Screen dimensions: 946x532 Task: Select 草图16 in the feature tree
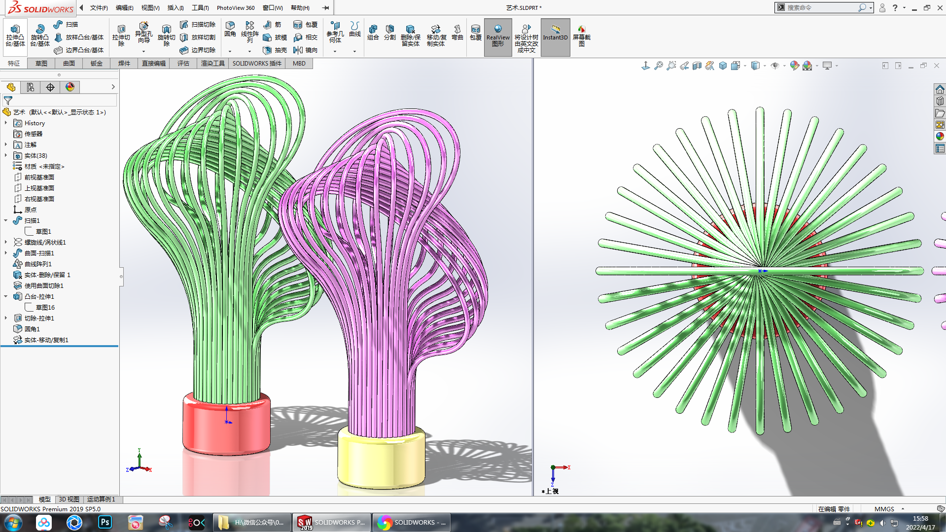pyautogui.click(x=45, y=307)
